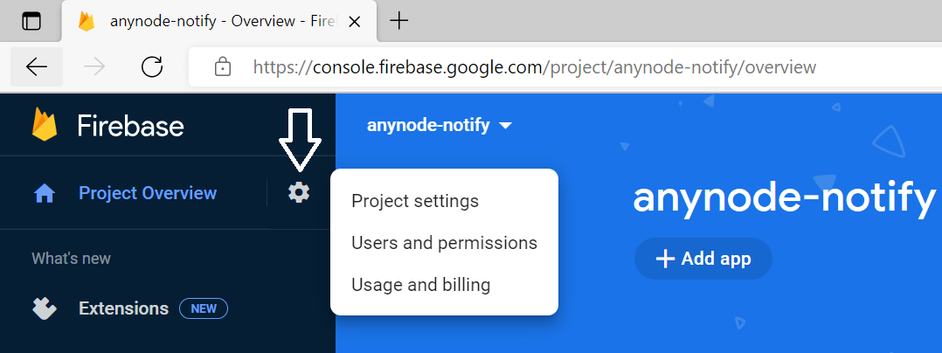Open the Project Overview link
942x353 pixels.
[148, 193]
